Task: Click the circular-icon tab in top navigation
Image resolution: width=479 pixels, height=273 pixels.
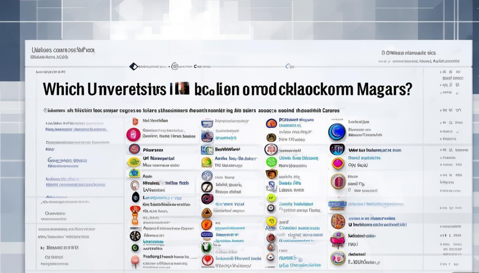Action: pyautogui.click(x=175, y=66)
